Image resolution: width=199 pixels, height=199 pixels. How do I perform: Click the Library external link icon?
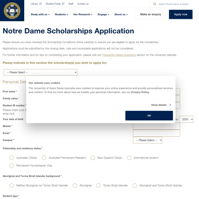tap(40, 4)
